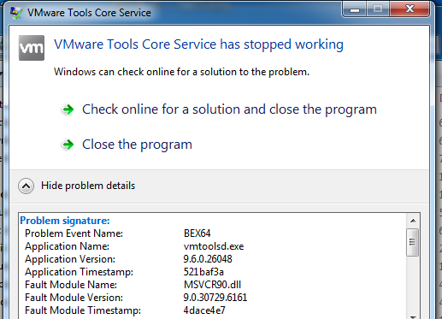Viewport: 442px width, 319px height.
Task: Click the application version 9.6.0.26048 text
Action: point(208,259)
